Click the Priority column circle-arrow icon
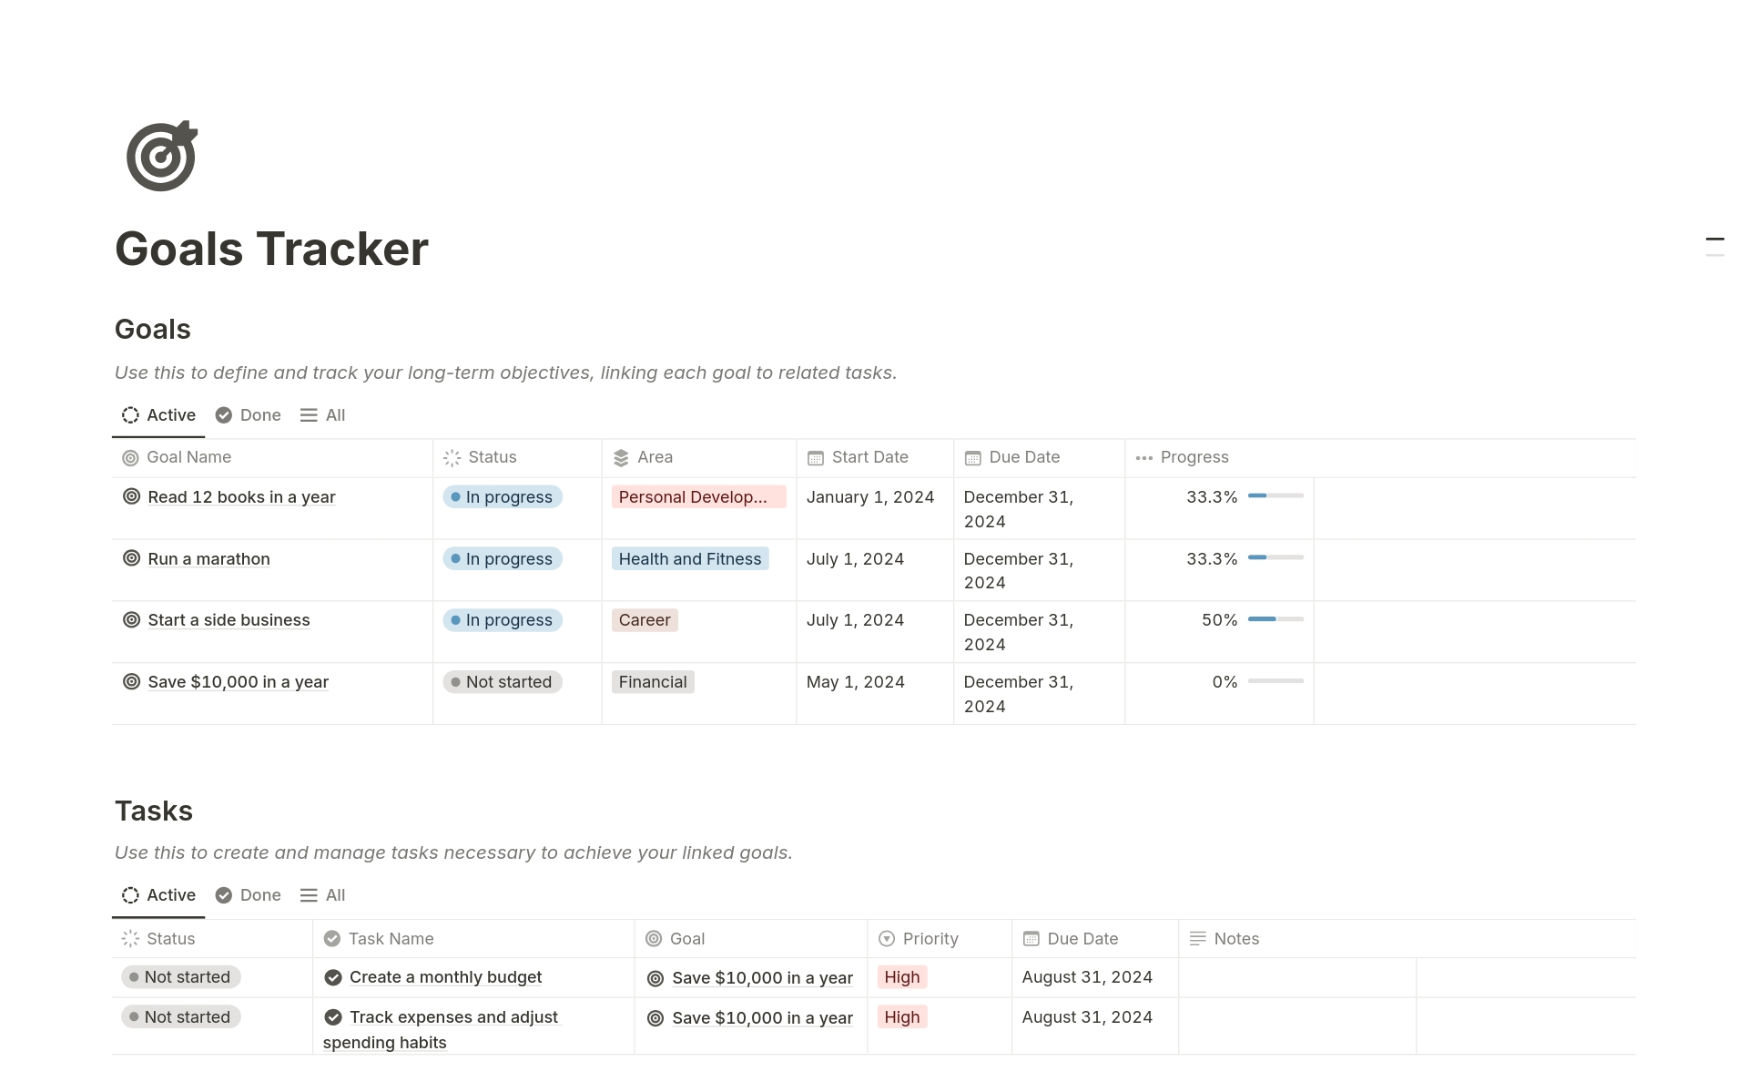Image resolution: width=1748 pixels, height=1092 pixels. [886, 939]
